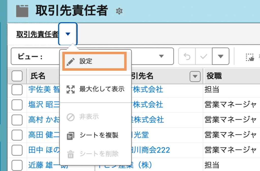Click the gear icon beside 取引先責任者 title
Image resolution: width=260 pixels, height=171 pixels.
click(119, 11)
